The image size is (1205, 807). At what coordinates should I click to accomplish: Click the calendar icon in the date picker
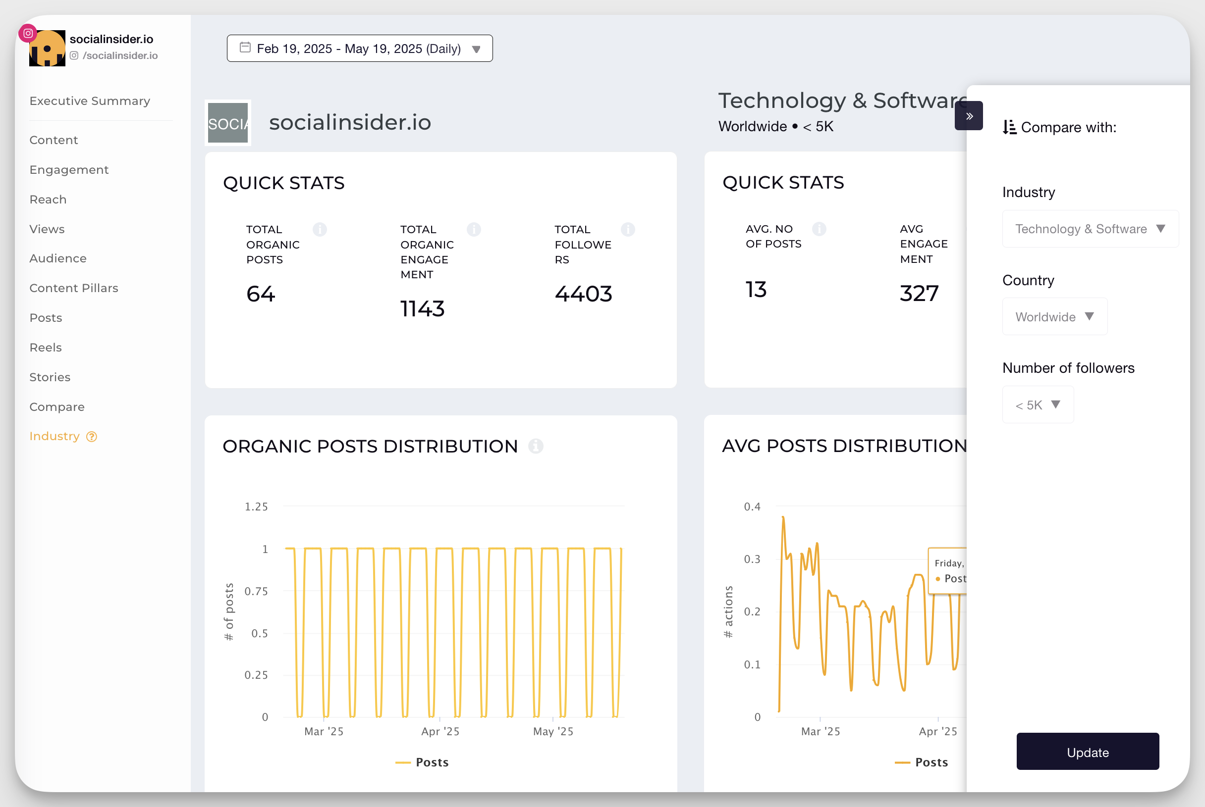point(246,47)
